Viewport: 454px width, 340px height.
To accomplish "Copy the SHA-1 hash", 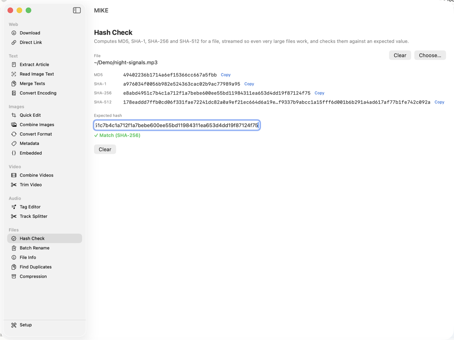I will coord(249,84).
